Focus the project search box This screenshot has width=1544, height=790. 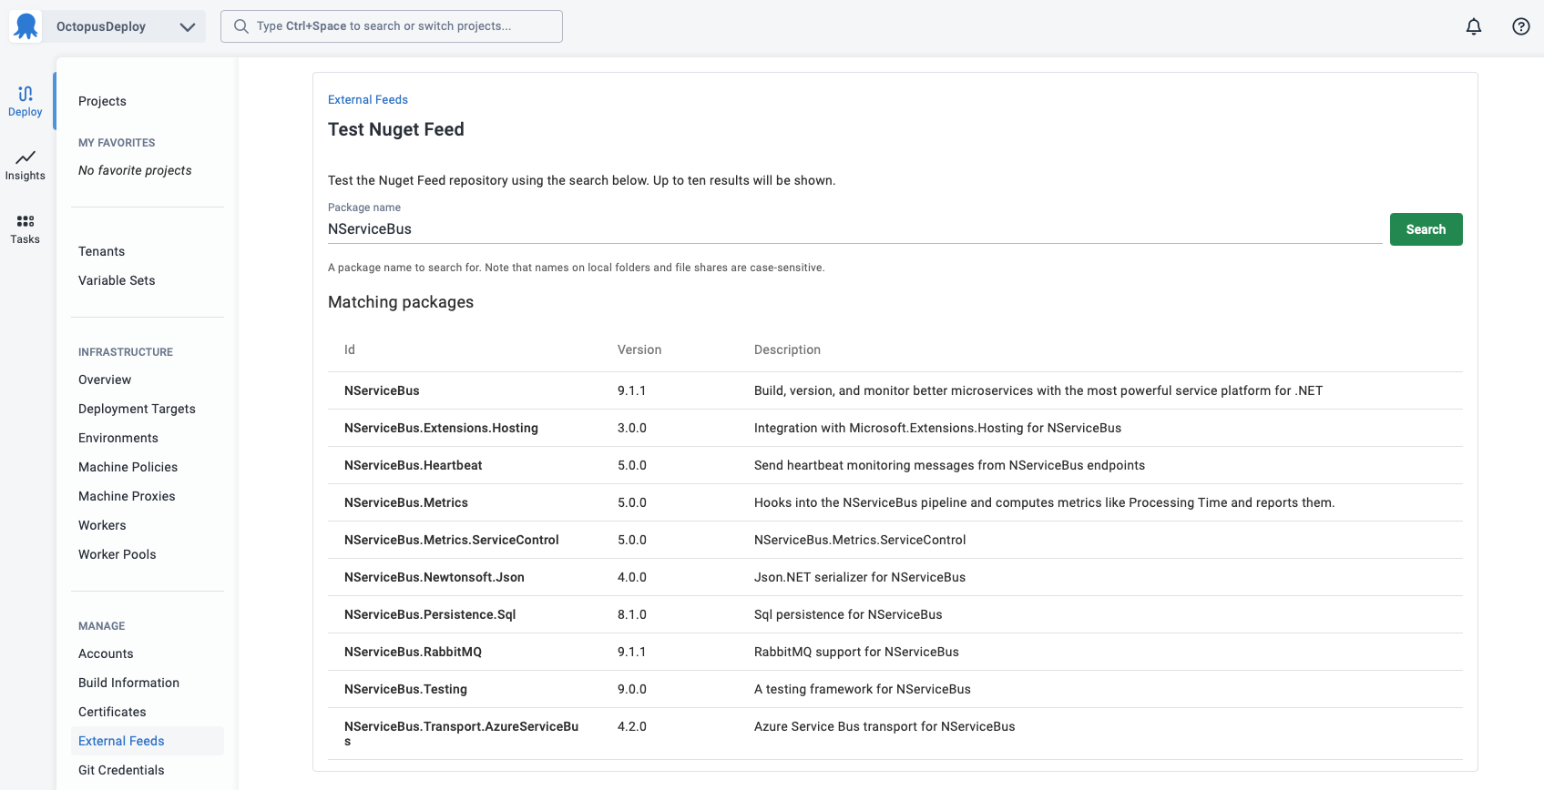tap(392, 26)
